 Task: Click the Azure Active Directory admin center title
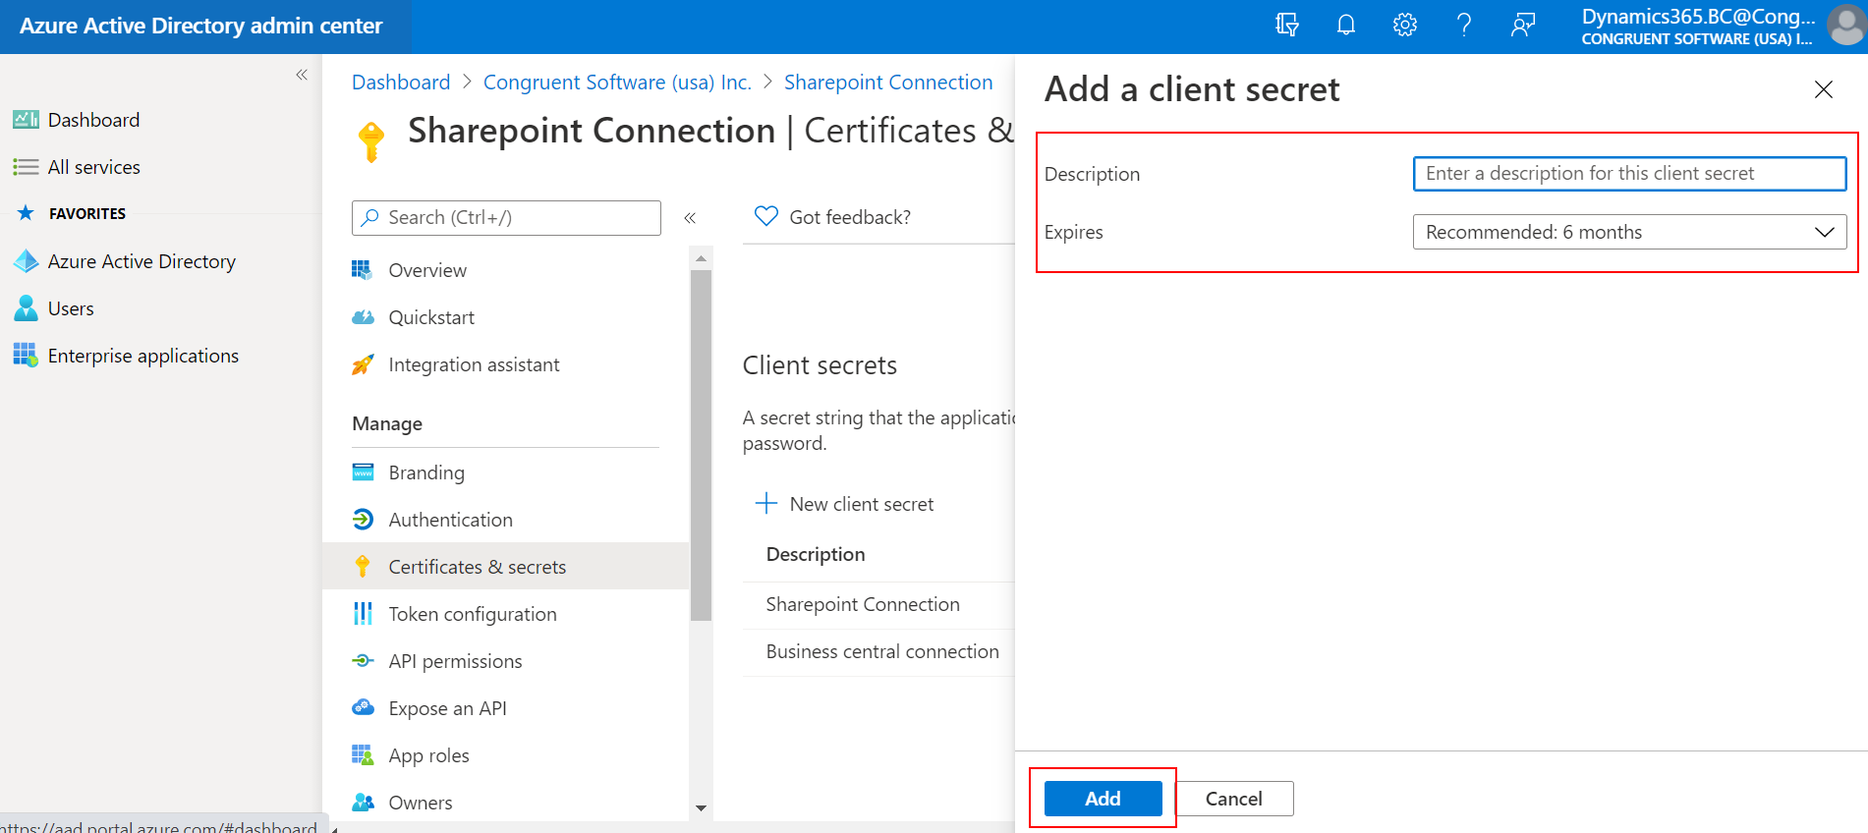coord(201,26)
